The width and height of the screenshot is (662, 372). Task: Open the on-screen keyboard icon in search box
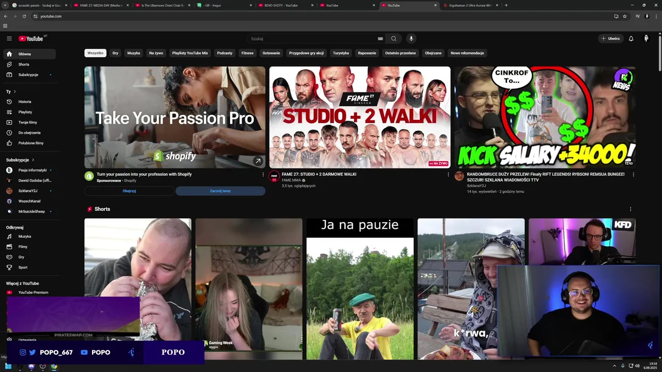[x=380, y=39]
